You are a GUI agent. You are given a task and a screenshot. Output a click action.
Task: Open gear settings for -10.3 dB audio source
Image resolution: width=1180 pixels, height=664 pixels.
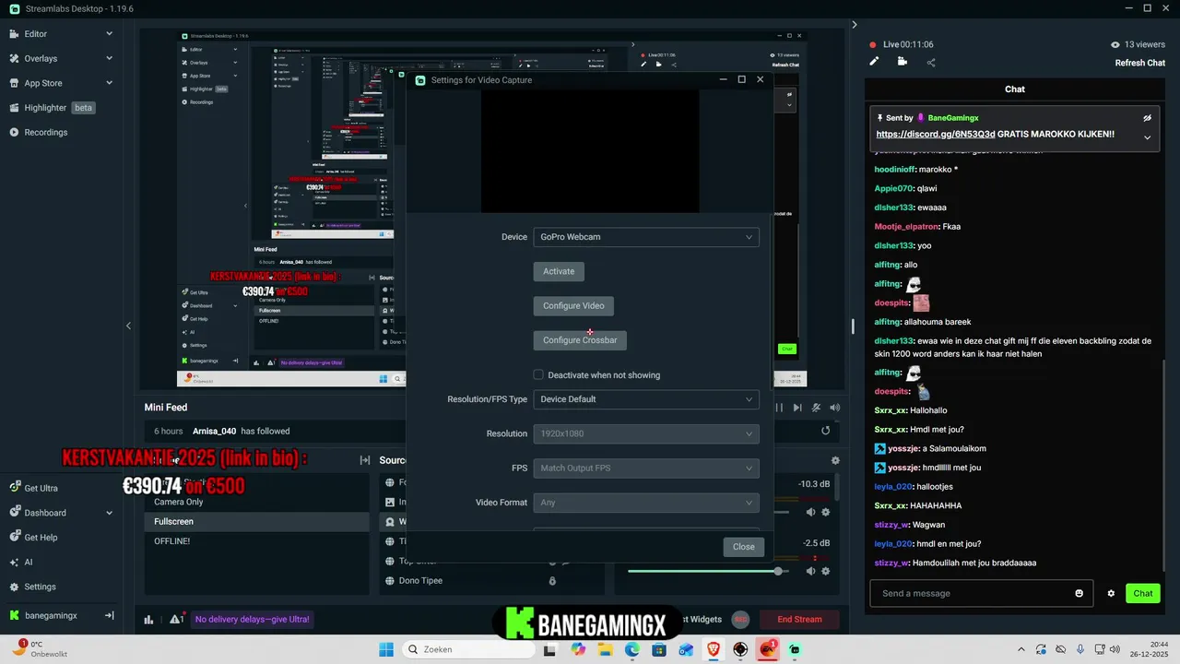pyautogui.click(x=826, y=512)
